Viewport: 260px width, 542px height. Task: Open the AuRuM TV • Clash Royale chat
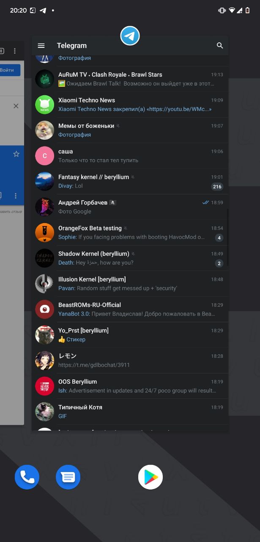(130, 79)
